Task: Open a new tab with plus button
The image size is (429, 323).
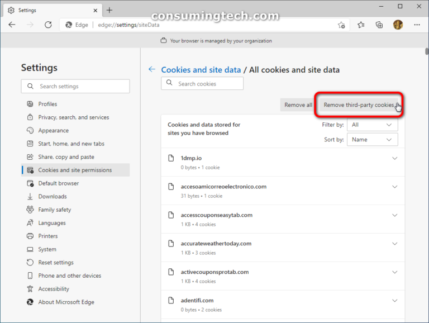Action: (x=109, y=11)
